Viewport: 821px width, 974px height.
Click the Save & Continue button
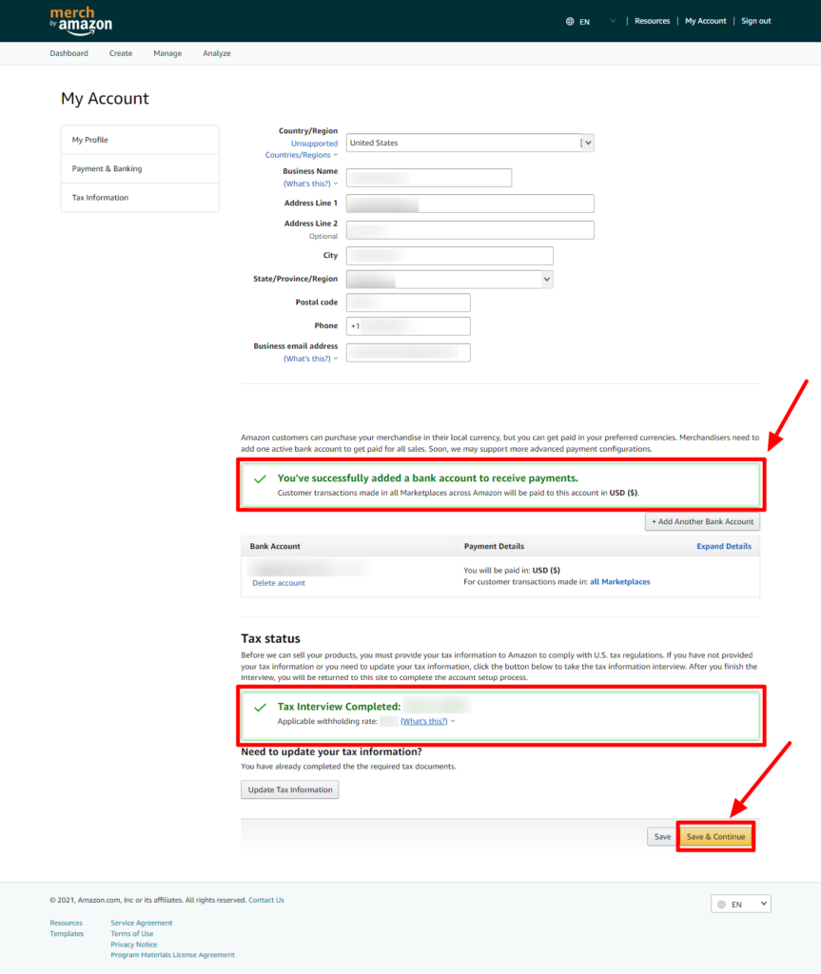715,837
